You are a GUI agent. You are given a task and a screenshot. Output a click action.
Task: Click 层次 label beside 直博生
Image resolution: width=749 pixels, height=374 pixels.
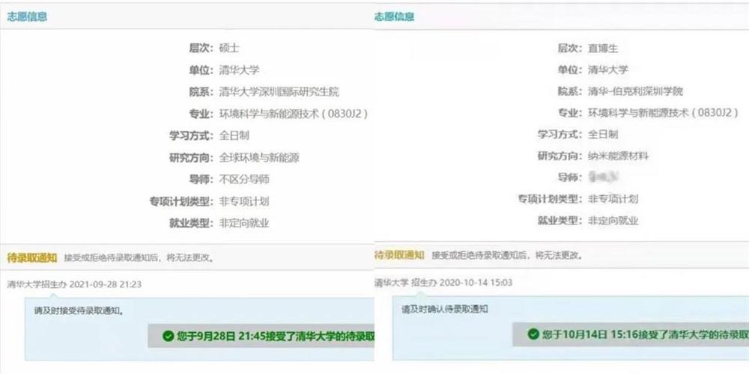coord(570,48)
